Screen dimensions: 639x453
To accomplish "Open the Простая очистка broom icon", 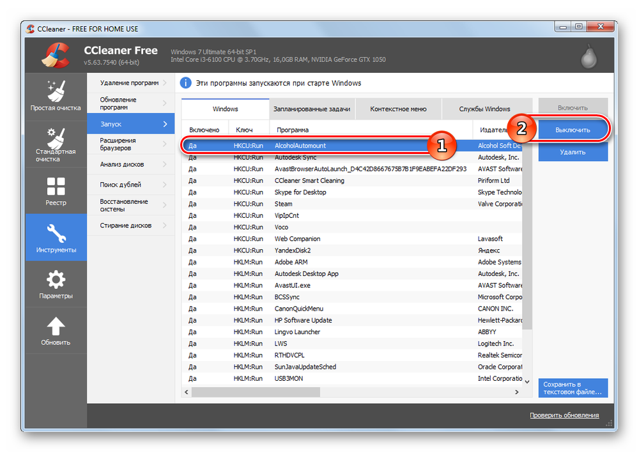I will [56, 91].
